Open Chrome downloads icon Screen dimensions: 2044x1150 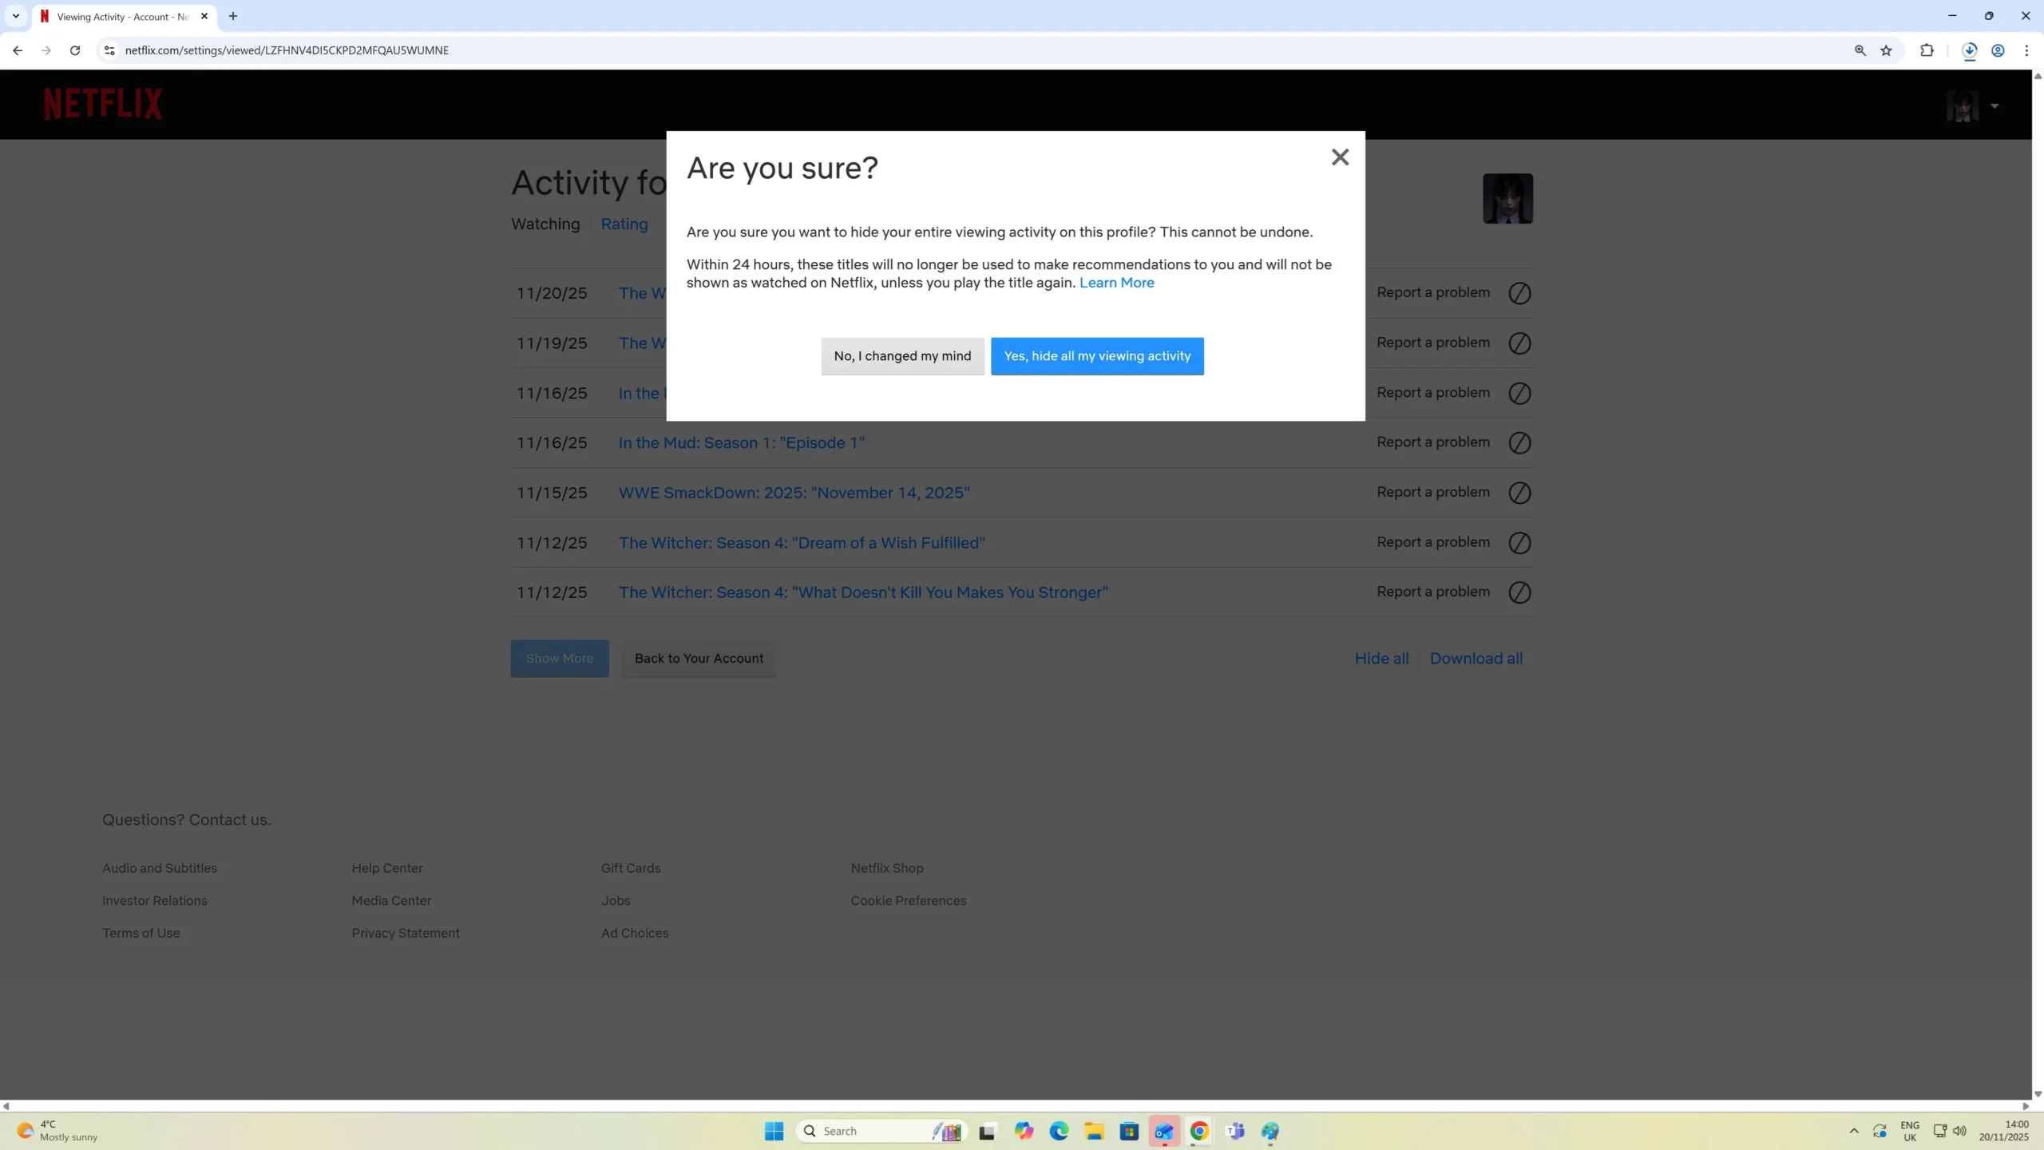[1969, 50]
